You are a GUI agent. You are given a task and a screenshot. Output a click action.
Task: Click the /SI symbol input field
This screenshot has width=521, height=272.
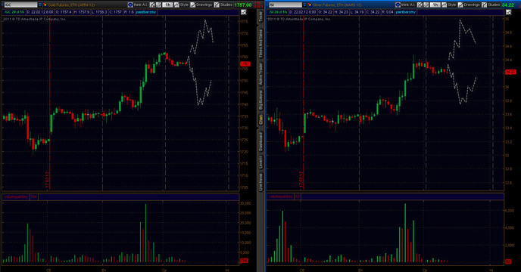click(285, 5)
